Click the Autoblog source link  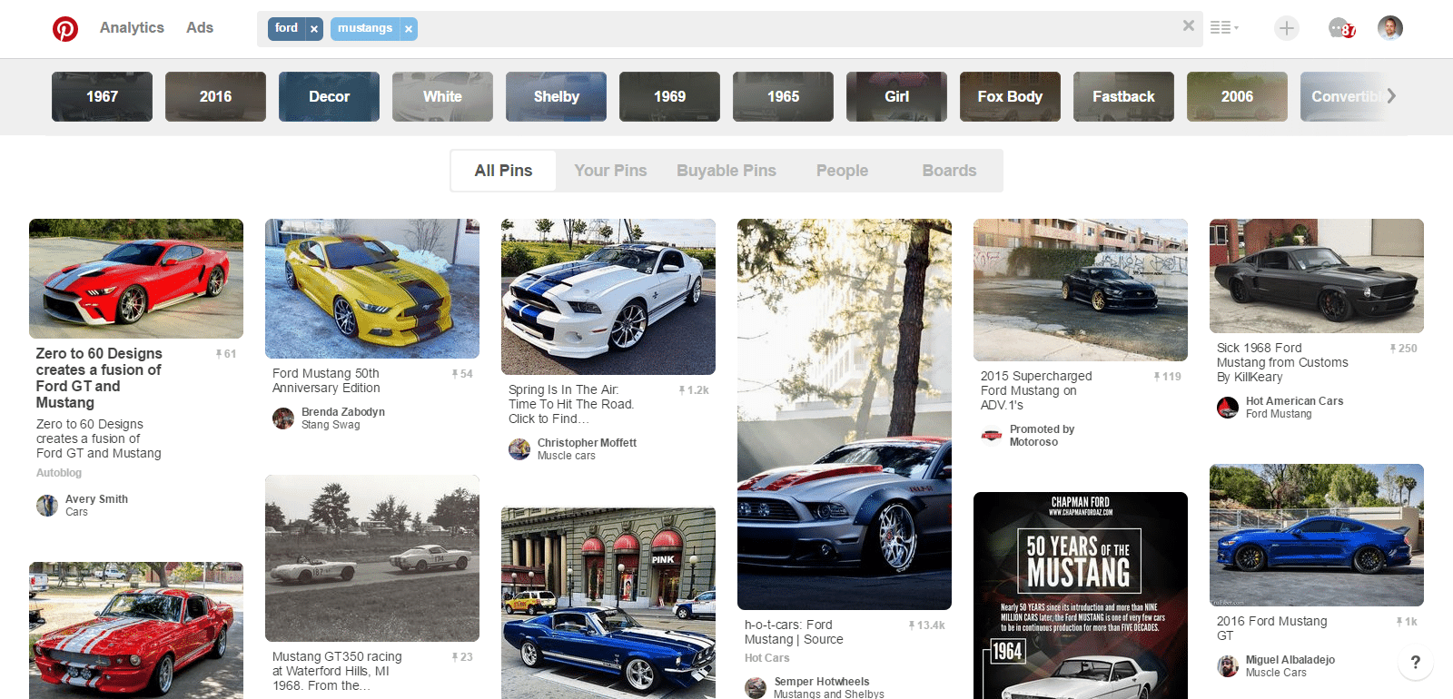point(59,473)
